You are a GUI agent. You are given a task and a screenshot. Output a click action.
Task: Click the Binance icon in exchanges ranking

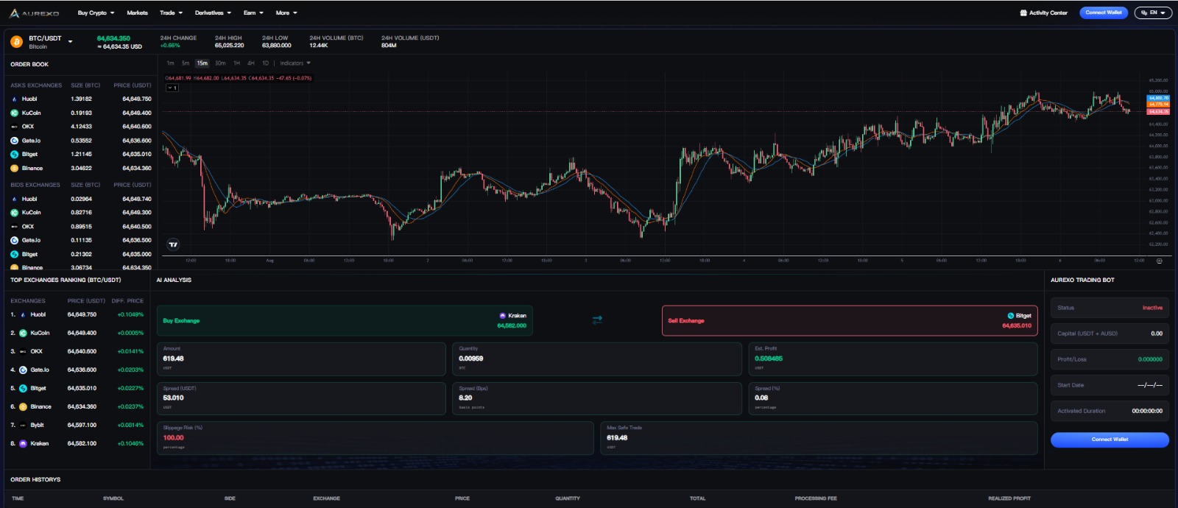(23, 406)
